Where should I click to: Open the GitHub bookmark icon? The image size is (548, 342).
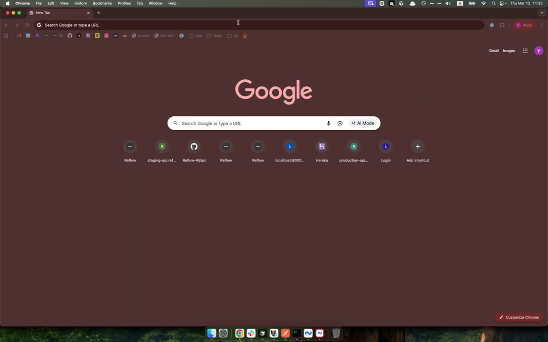coord(70,36)
